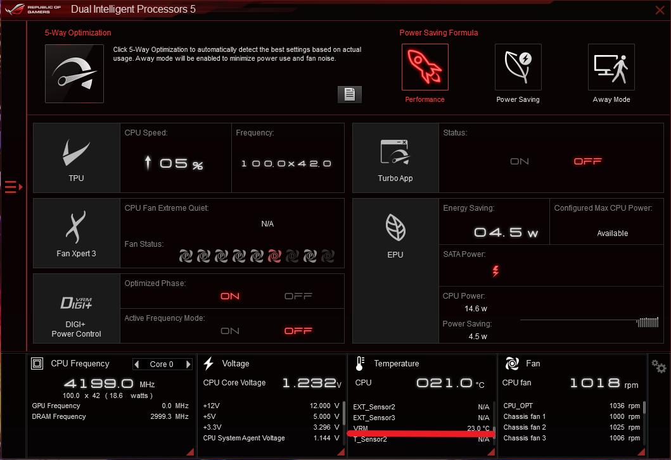Click the Voltage lightning bolt icon
Screen dimensions: 671x460
[208, 363]
